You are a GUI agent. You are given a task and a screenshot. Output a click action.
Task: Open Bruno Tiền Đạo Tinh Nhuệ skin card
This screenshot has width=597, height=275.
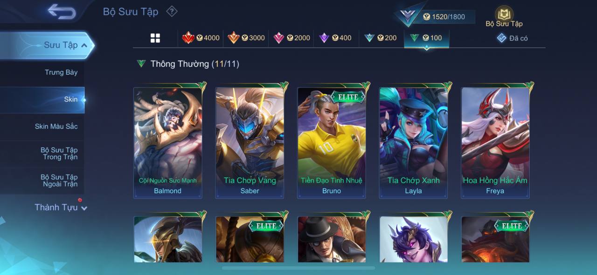pyautogui.click(x=332, y=141)
